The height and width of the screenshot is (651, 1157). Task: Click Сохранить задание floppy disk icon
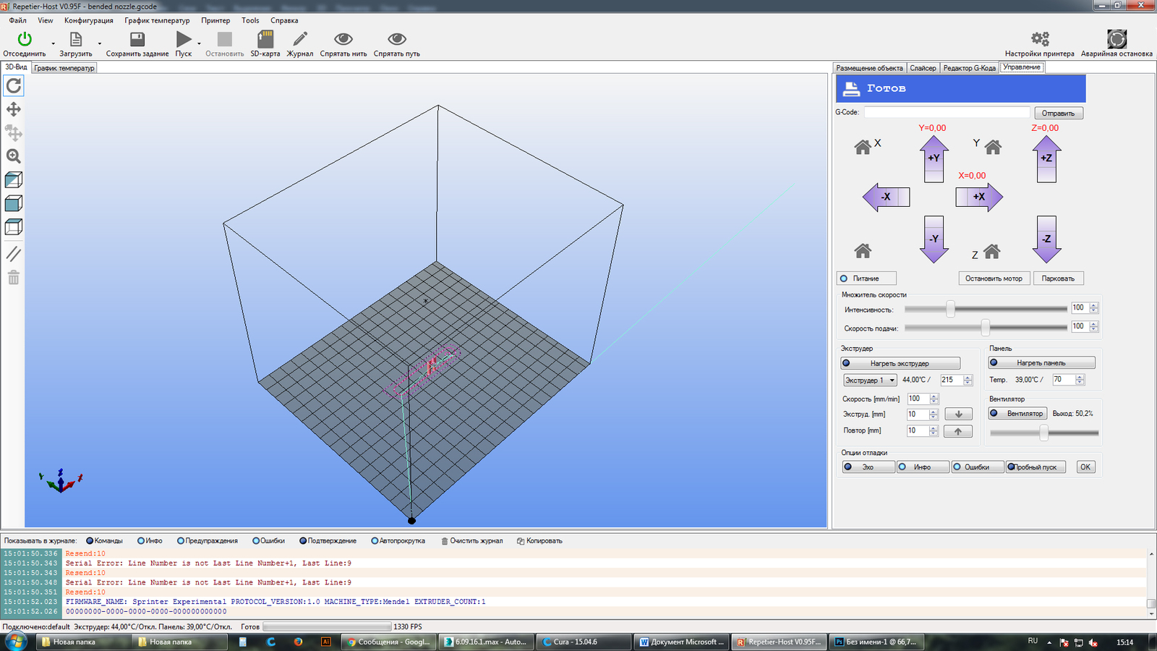(x=137, y=39)
